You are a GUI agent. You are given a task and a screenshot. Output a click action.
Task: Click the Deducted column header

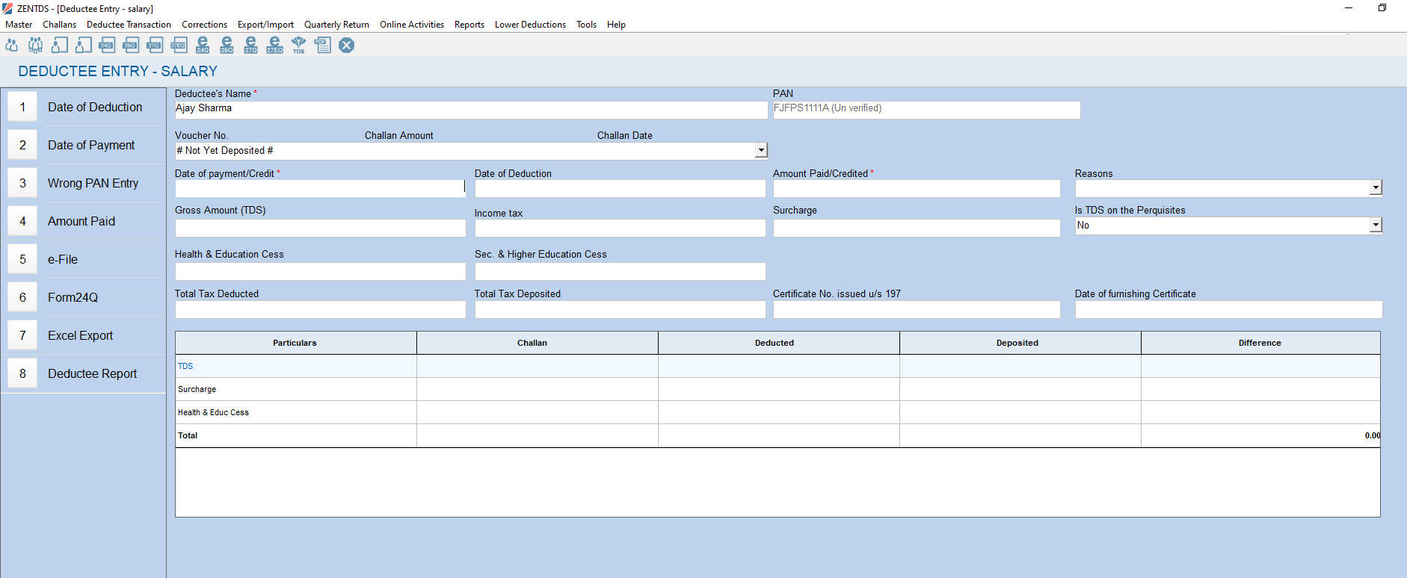tap(779, 343)
